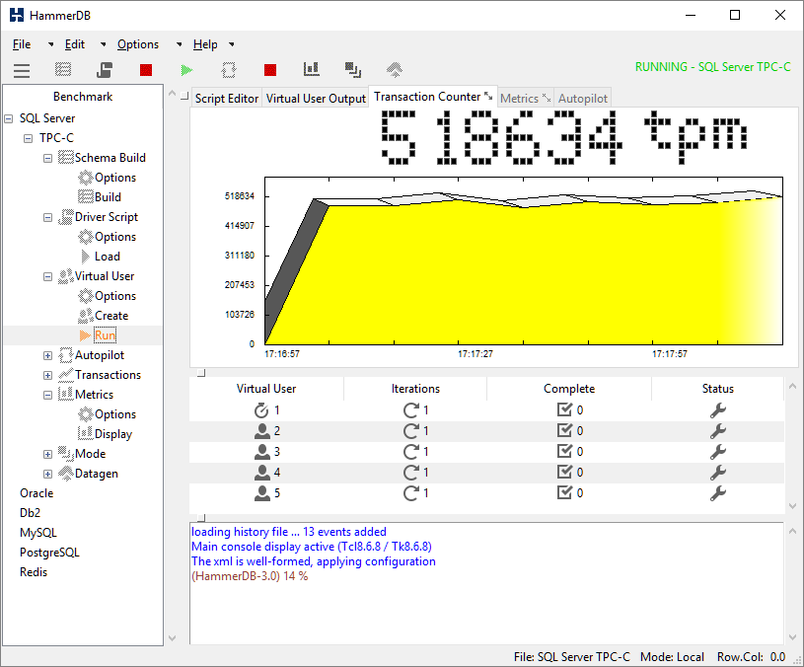This screenshot has width=804, height=667.
Task: Select the Run item under Virtual User
Action: click(x=106, y=335)
